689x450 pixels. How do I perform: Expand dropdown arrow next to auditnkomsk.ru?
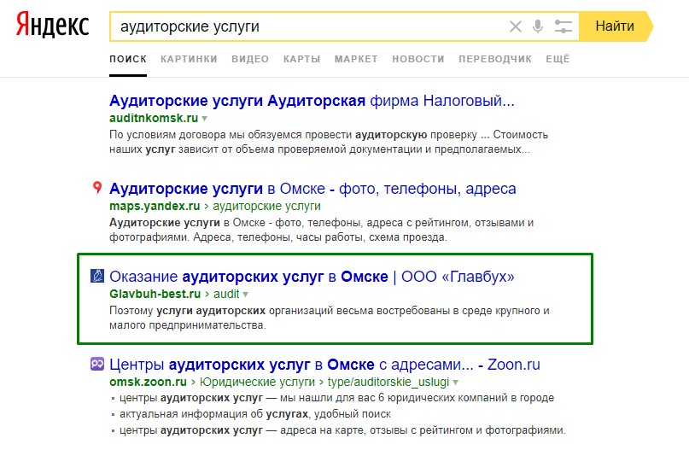[x=205, y=118]
